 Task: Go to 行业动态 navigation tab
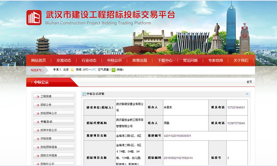point(89,60)
